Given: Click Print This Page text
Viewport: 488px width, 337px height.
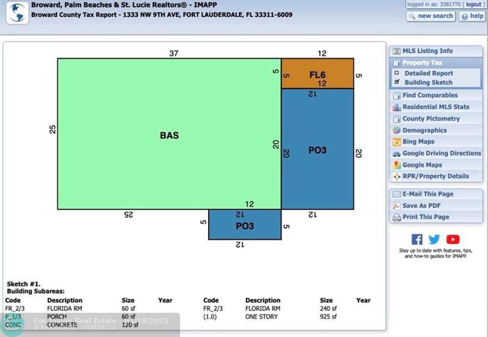Looking at the screenshot, I should click(426, 217).
